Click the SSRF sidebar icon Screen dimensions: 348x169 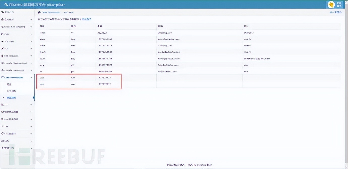coord(2,141)
